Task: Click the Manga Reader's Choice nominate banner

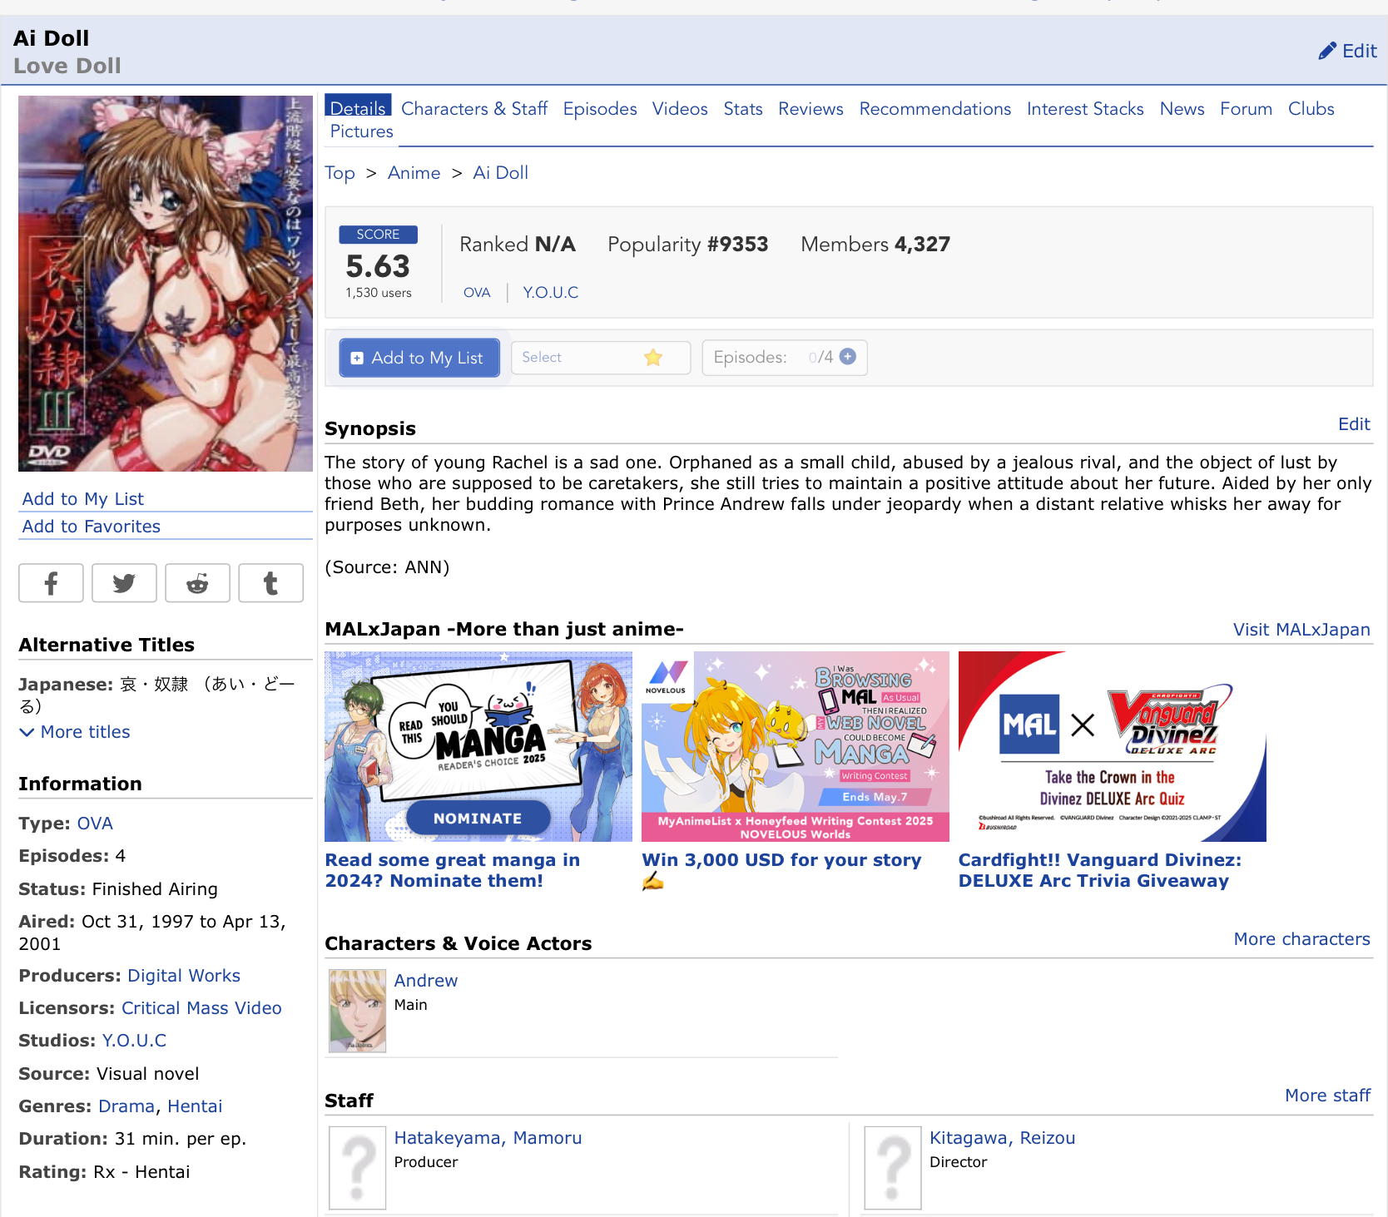Action: (478, 746)
